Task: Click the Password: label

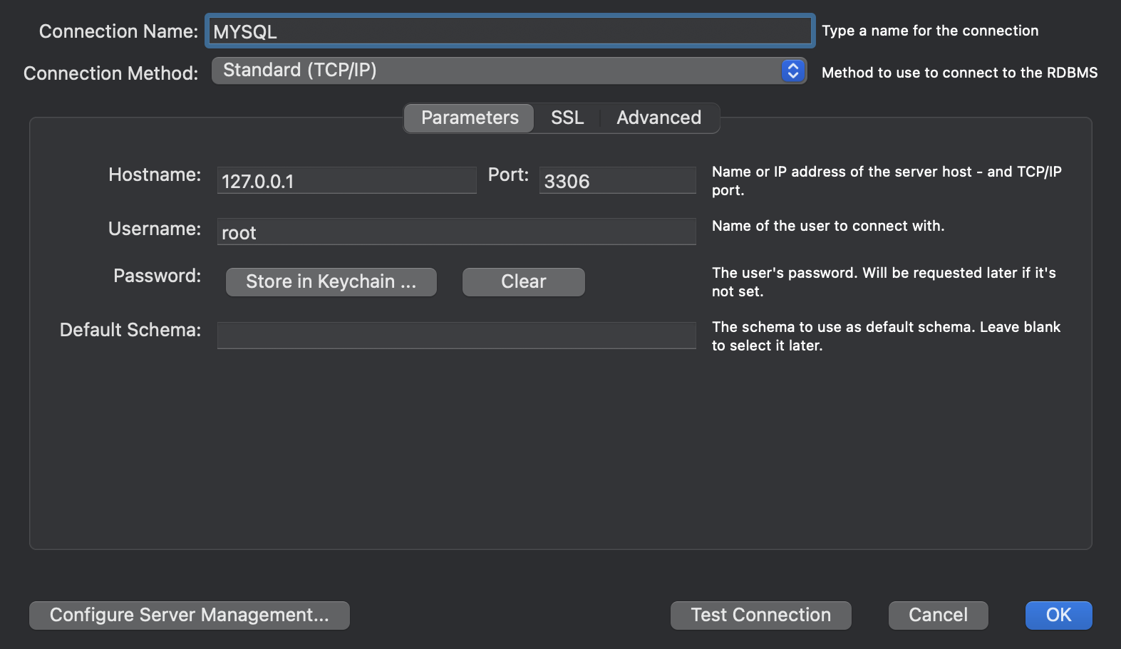Action: tap(157, 276)
